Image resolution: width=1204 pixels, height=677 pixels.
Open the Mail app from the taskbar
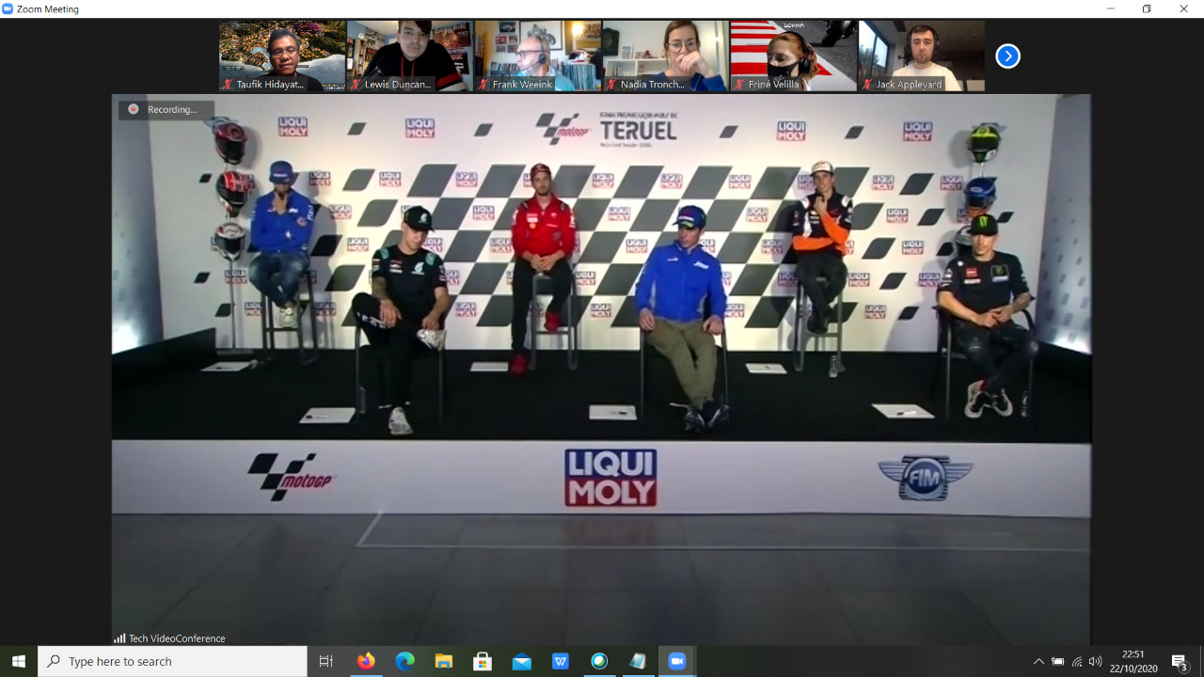click(x=522, y=661)
